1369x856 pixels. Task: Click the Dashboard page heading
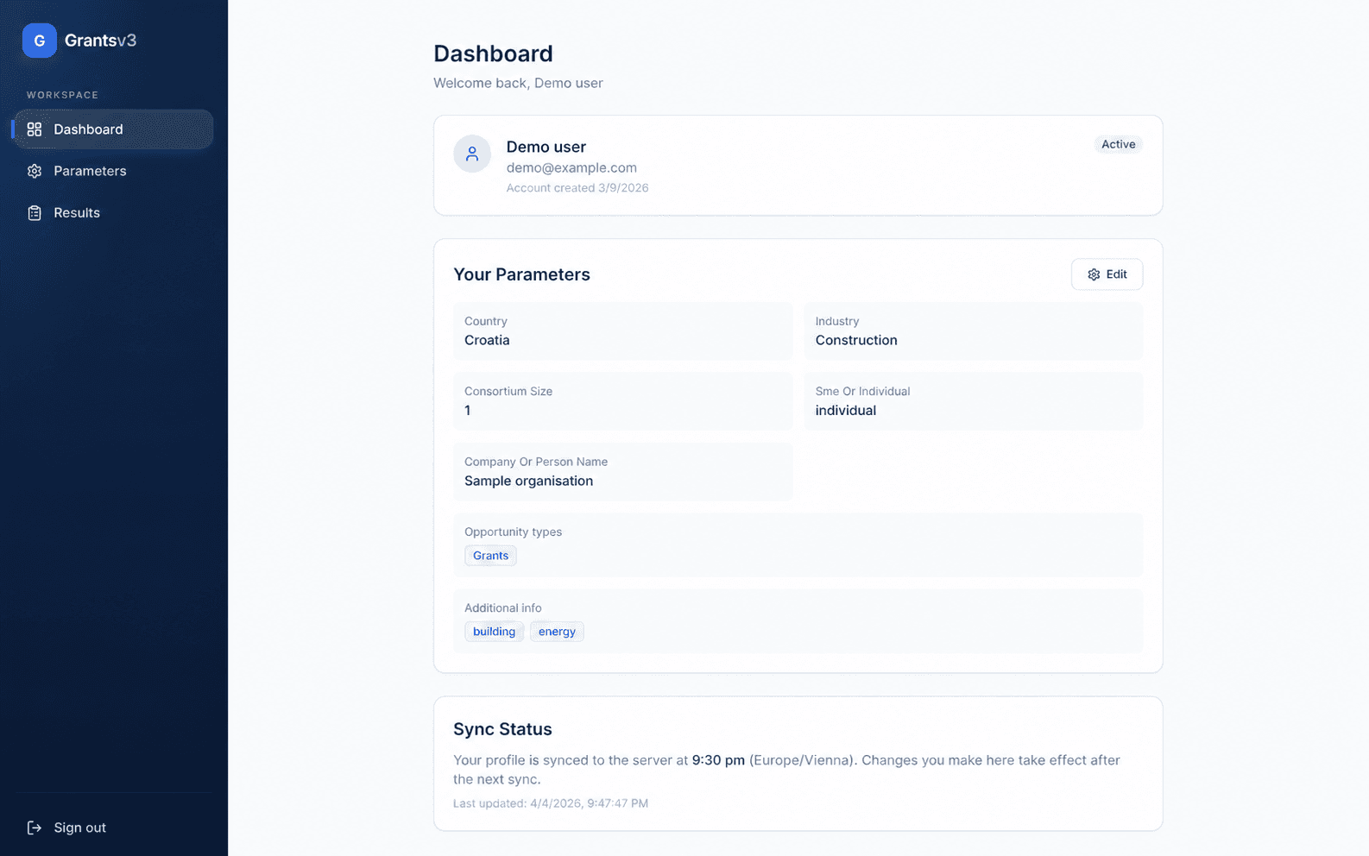coord(493,53)
